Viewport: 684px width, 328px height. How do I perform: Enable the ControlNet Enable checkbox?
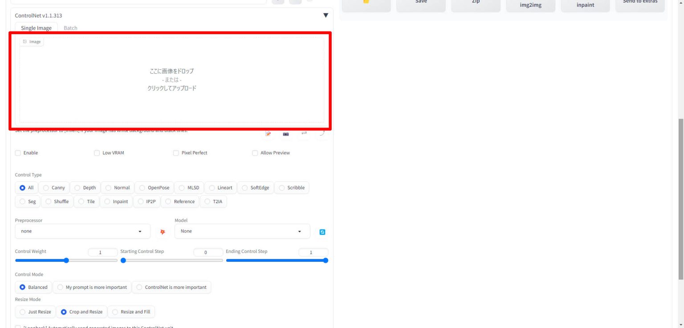coord(18,153)
